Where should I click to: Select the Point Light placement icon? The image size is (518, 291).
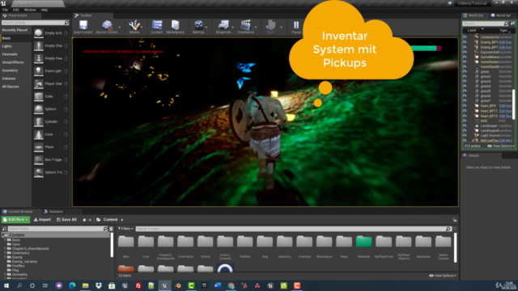39,71
